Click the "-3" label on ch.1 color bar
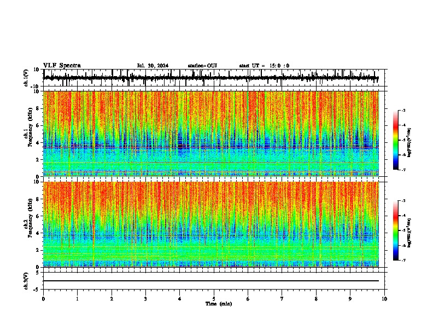 pyautogui.click(x=403, y=110)
